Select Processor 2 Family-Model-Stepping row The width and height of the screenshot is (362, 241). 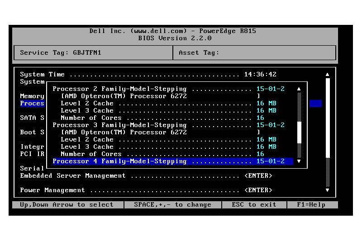pos(168,89)
